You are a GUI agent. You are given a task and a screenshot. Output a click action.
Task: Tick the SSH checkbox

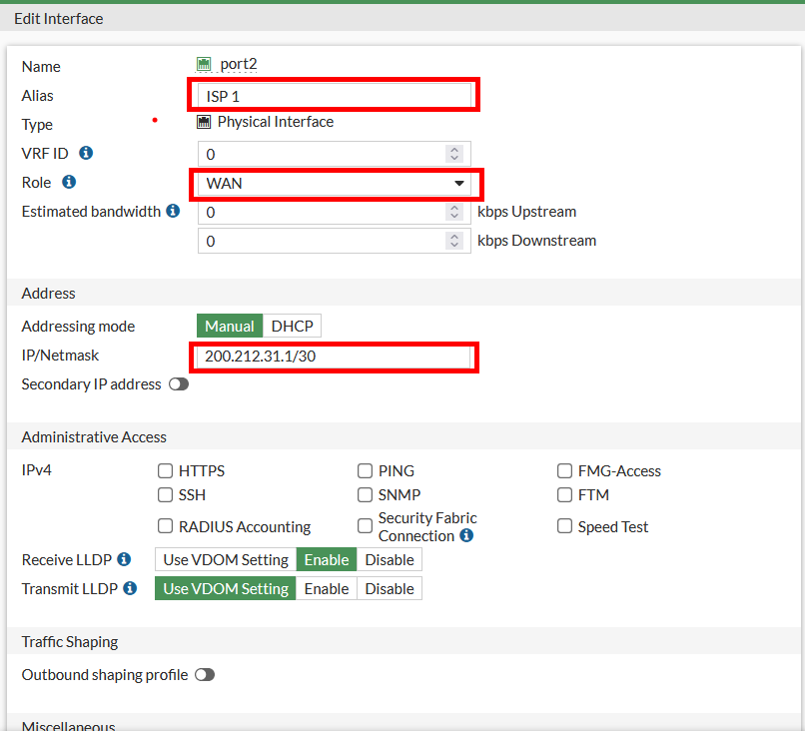166,495
